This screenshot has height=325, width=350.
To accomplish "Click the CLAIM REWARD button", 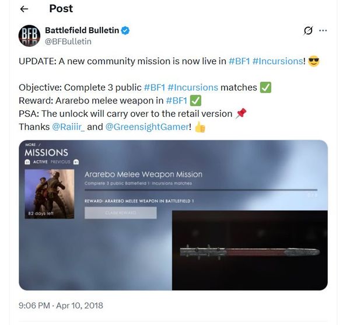I will click(x=121, y=212).
